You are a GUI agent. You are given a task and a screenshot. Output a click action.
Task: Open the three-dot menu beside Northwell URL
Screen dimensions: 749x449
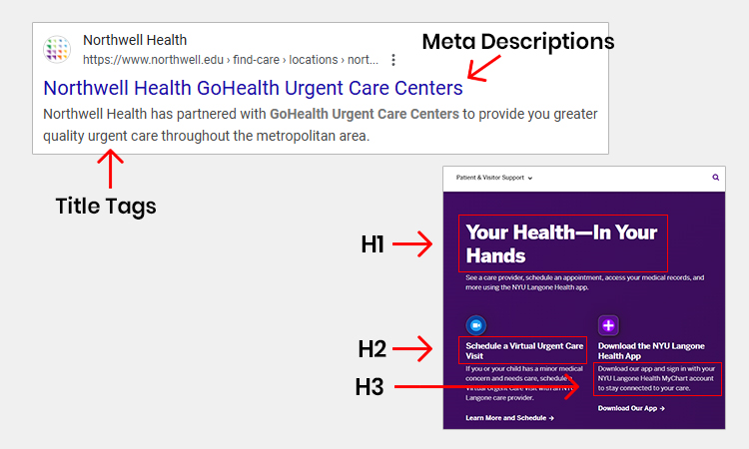tap(394, 60)
